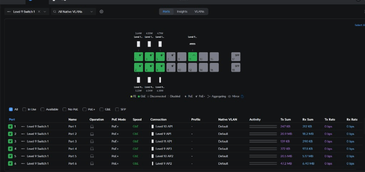Uncheck the All filter checkbox
365x172 pixels.
(11, 109)
